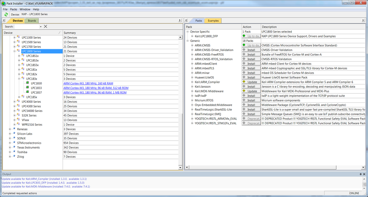Select the Devices tab
This screenshot has height=197, width=368.
click(18, 21)
